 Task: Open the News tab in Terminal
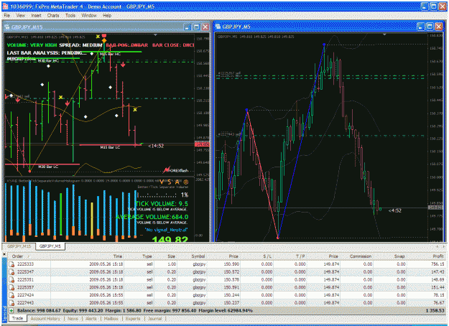click(73, 319)
